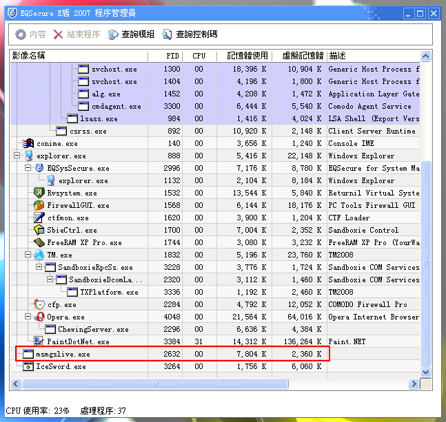This screenshot has height=422, width=446.
Task: Click the 136,264 K virtual memory value
Action: (x=303, y=341)
